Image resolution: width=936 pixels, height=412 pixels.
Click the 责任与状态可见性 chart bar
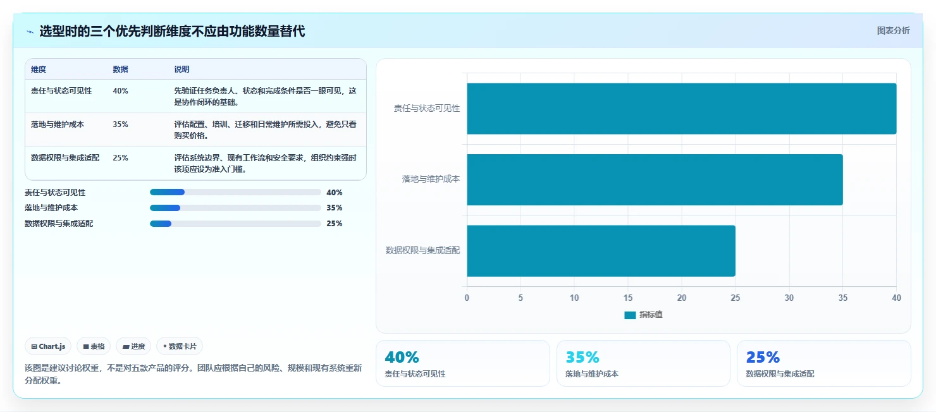(x=682, y=109)
